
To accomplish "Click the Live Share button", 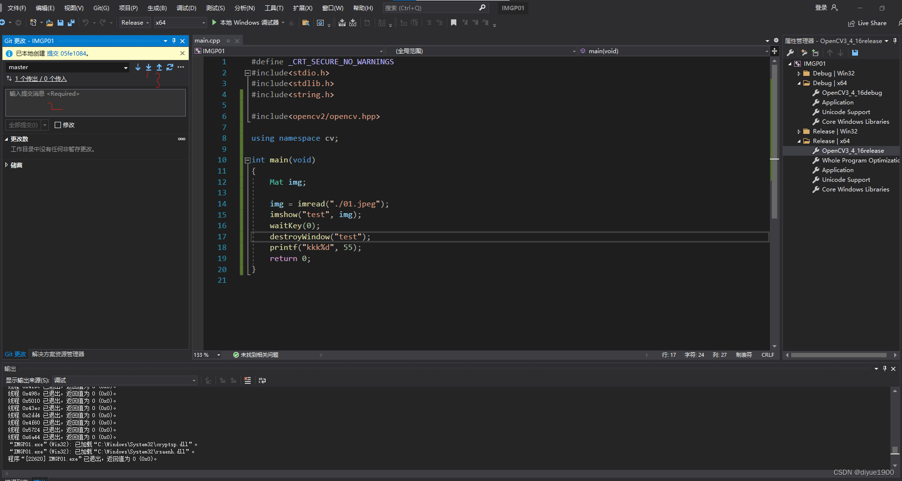I will coord(867,23).
